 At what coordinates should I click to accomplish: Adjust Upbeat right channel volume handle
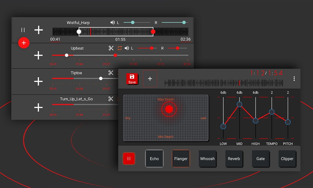click(x=178, y=48)
